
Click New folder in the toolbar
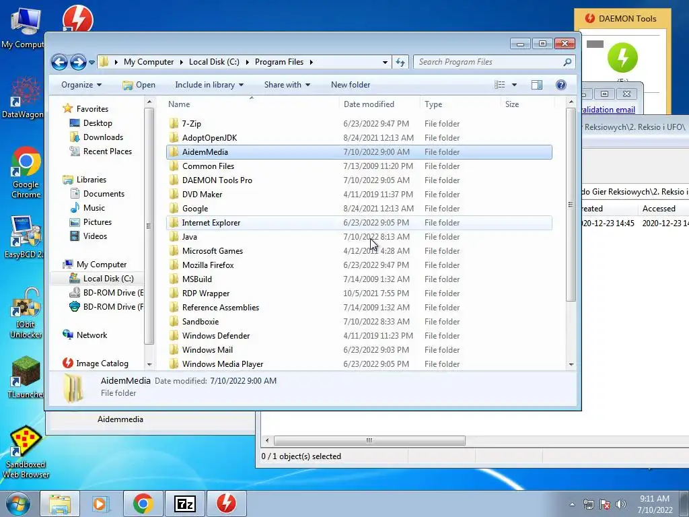coord(351,85)
